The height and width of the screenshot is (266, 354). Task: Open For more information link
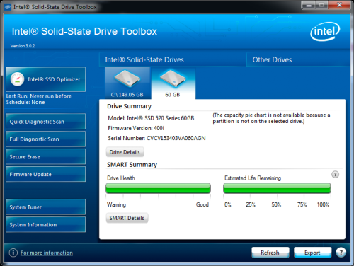pyautogui.click(x=47, y=253)
